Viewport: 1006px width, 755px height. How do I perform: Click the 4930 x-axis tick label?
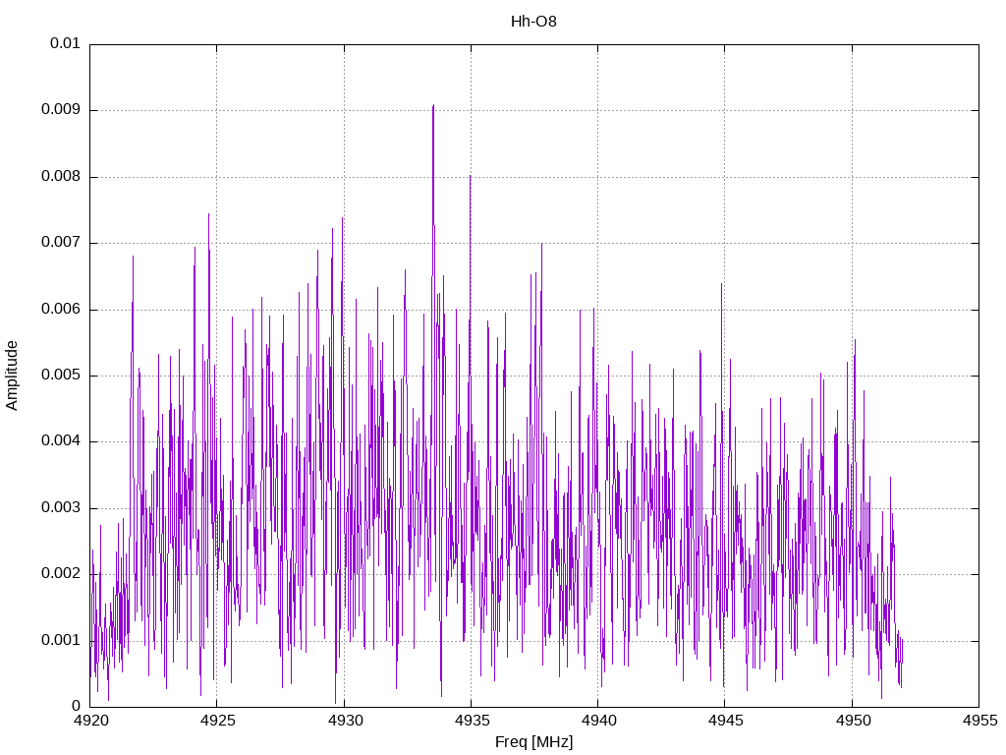click(x=344, y=721)
